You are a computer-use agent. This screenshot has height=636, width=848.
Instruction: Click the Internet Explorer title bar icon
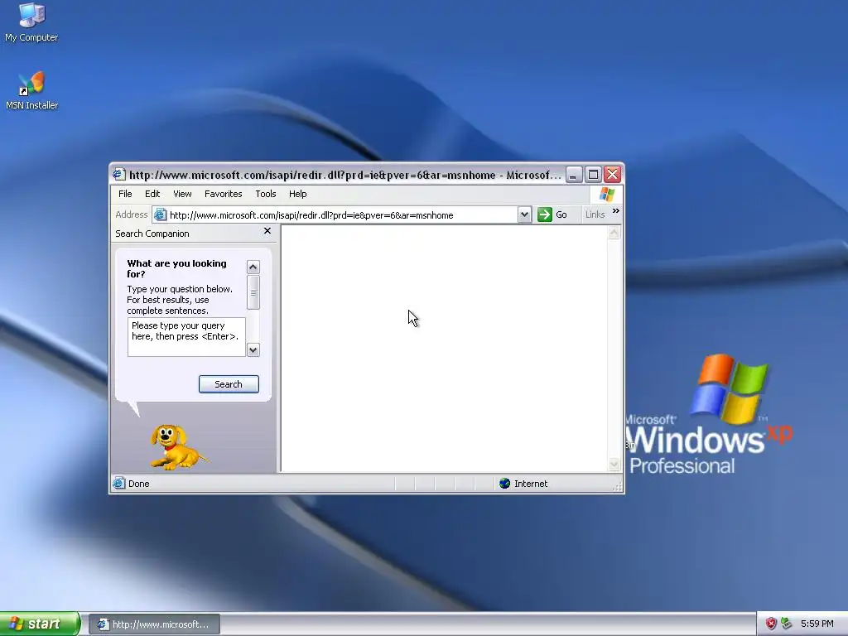119,174
